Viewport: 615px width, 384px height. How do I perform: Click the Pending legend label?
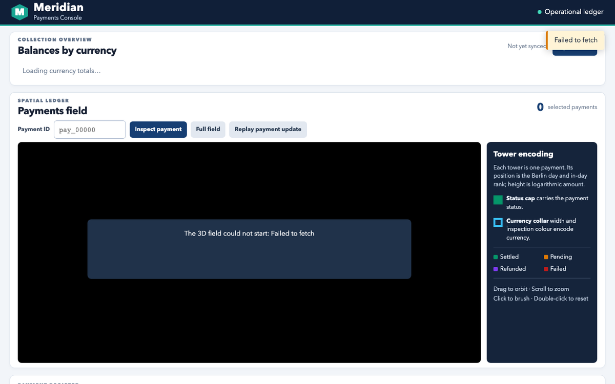[x=561, y=257]
